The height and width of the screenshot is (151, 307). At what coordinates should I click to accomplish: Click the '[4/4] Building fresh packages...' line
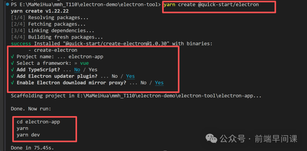57,37
